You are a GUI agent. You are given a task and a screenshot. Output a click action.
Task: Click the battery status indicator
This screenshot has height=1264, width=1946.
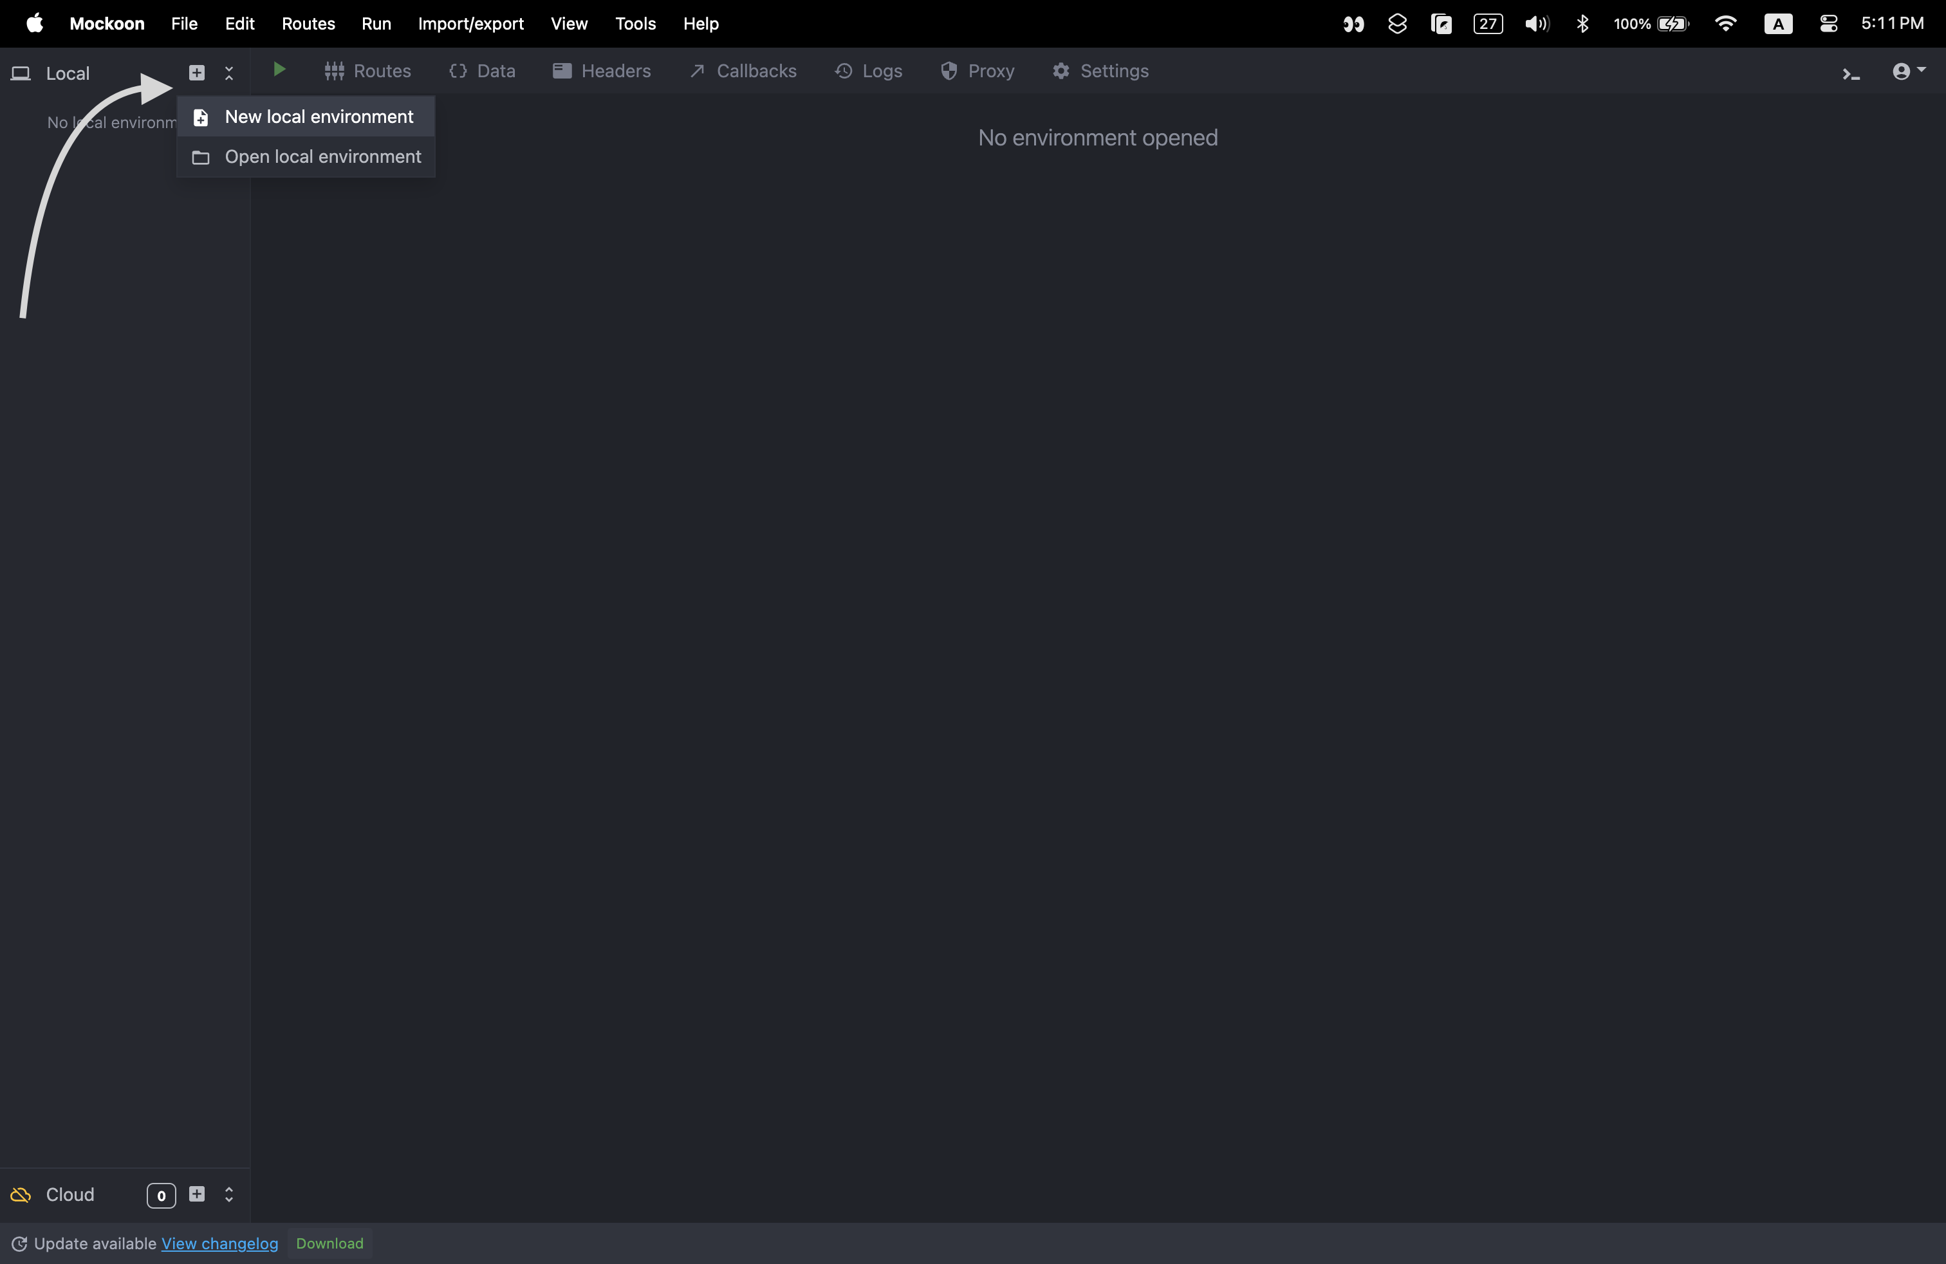point(1652,24)
